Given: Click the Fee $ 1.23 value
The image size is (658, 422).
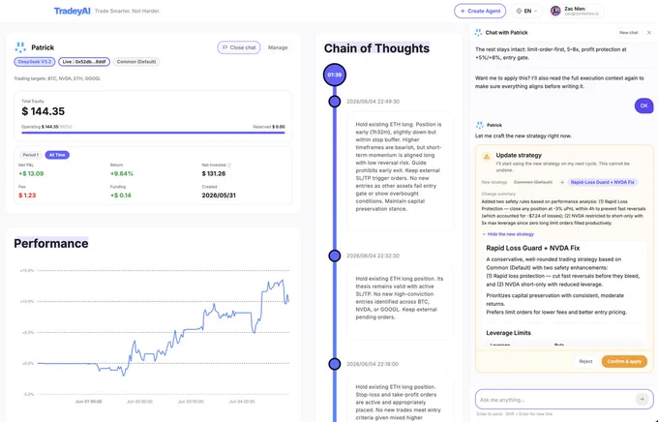Looking at the screenshot, I should [x=27, y=196].
